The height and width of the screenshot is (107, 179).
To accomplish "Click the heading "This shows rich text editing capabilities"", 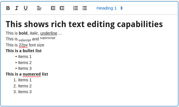I will [84, 24].
